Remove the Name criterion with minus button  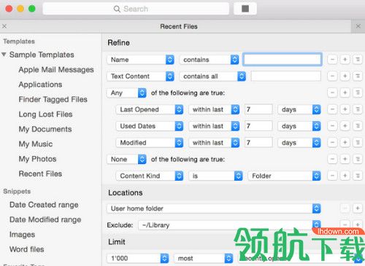[332, 60]
